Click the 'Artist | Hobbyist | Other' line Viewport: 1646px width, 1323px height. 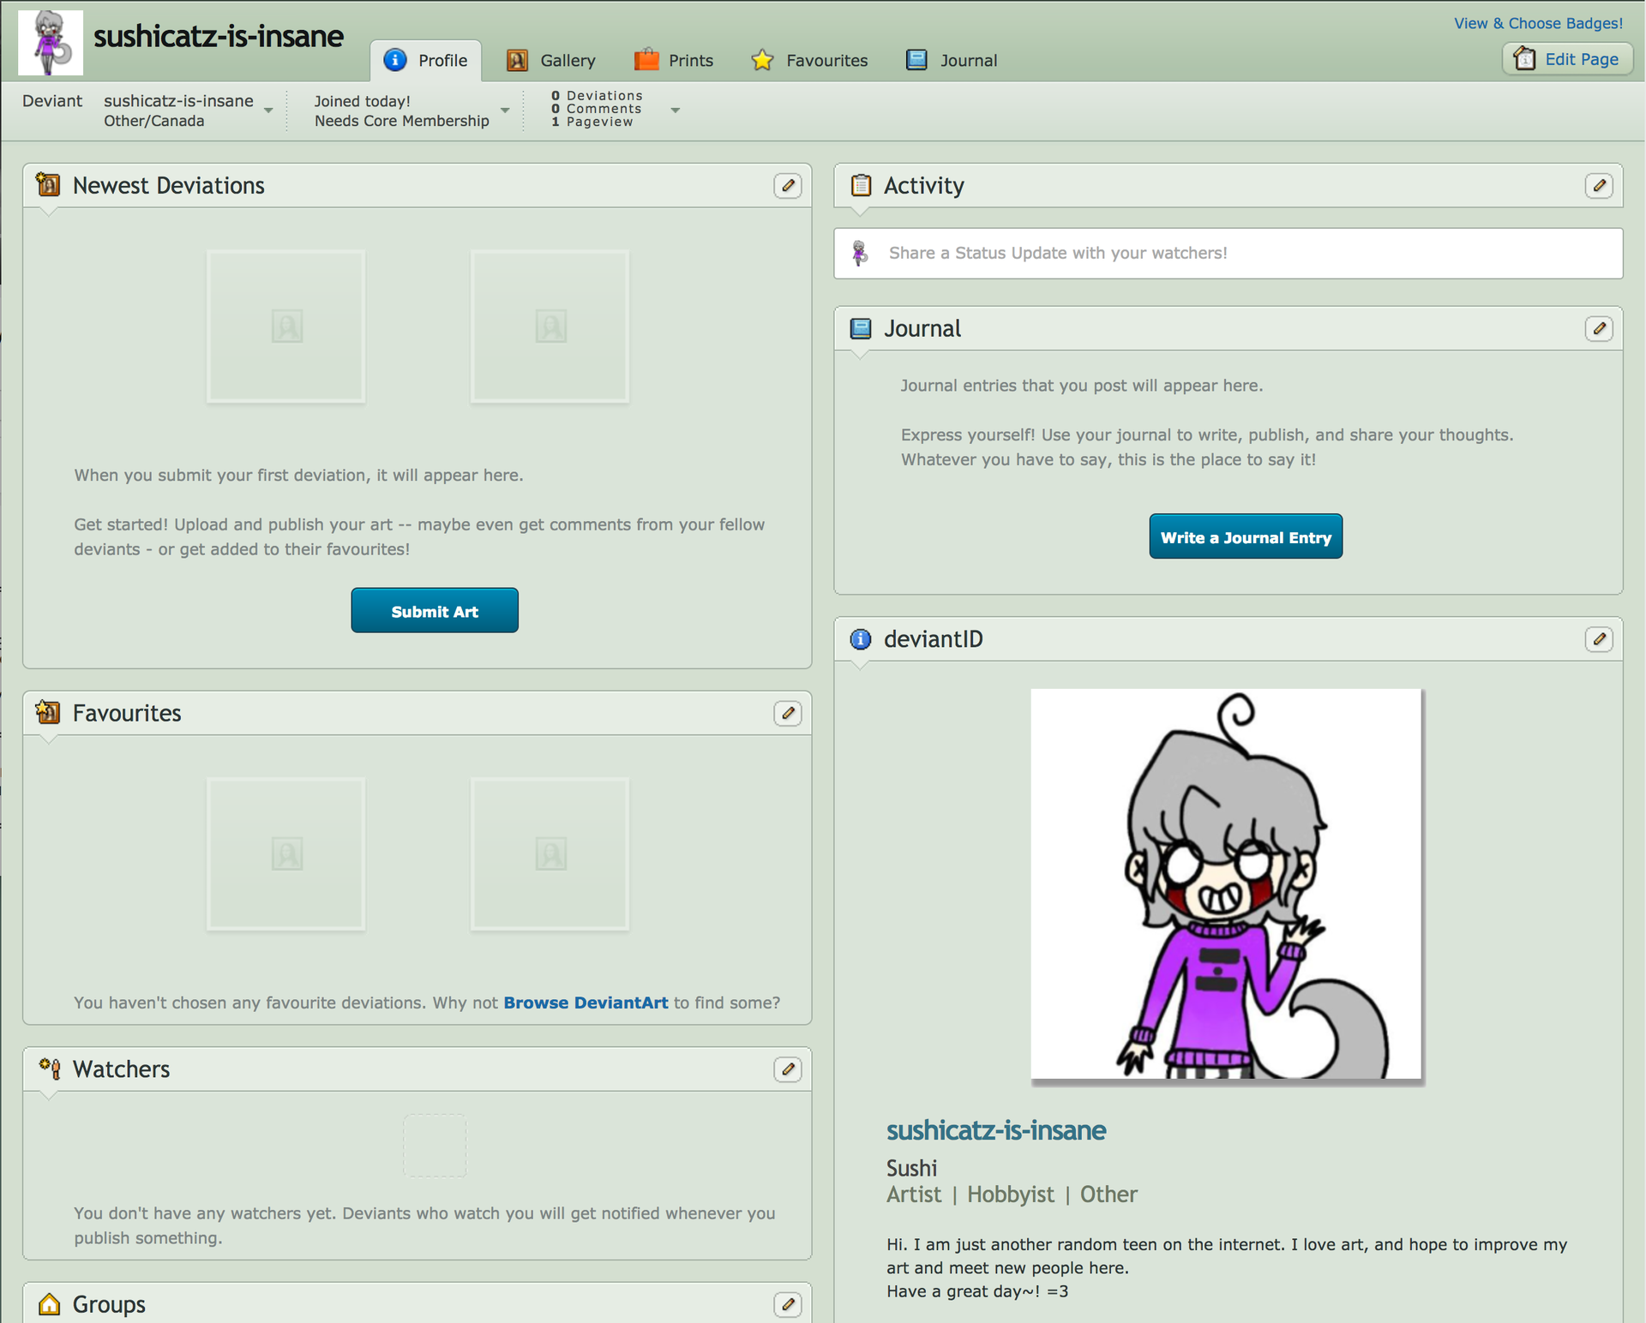coord(1012,1194)
